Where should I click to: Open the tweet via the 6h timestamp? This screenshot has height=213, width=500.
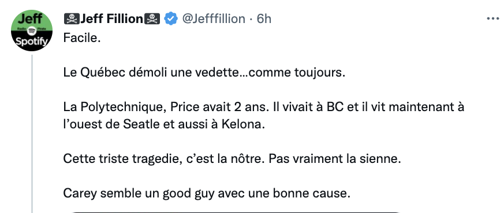point(264,19)
